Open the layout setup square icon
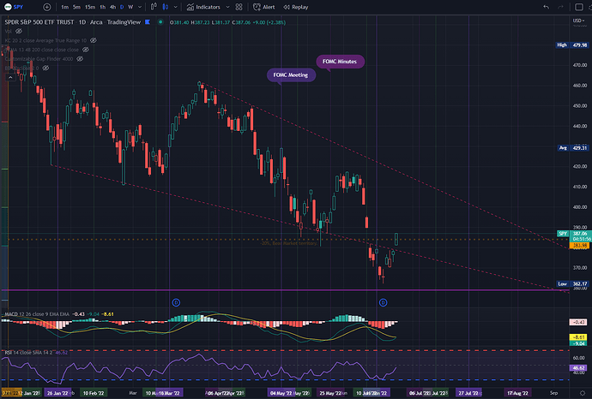Image resolution: width=592 pixels, height=399 pixels. click(x=579, y=7)
